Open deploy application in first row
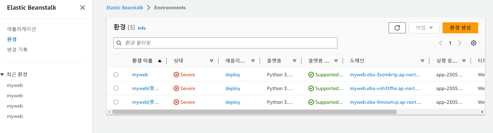The image size is (493, 133). click(x=233, y=75)
